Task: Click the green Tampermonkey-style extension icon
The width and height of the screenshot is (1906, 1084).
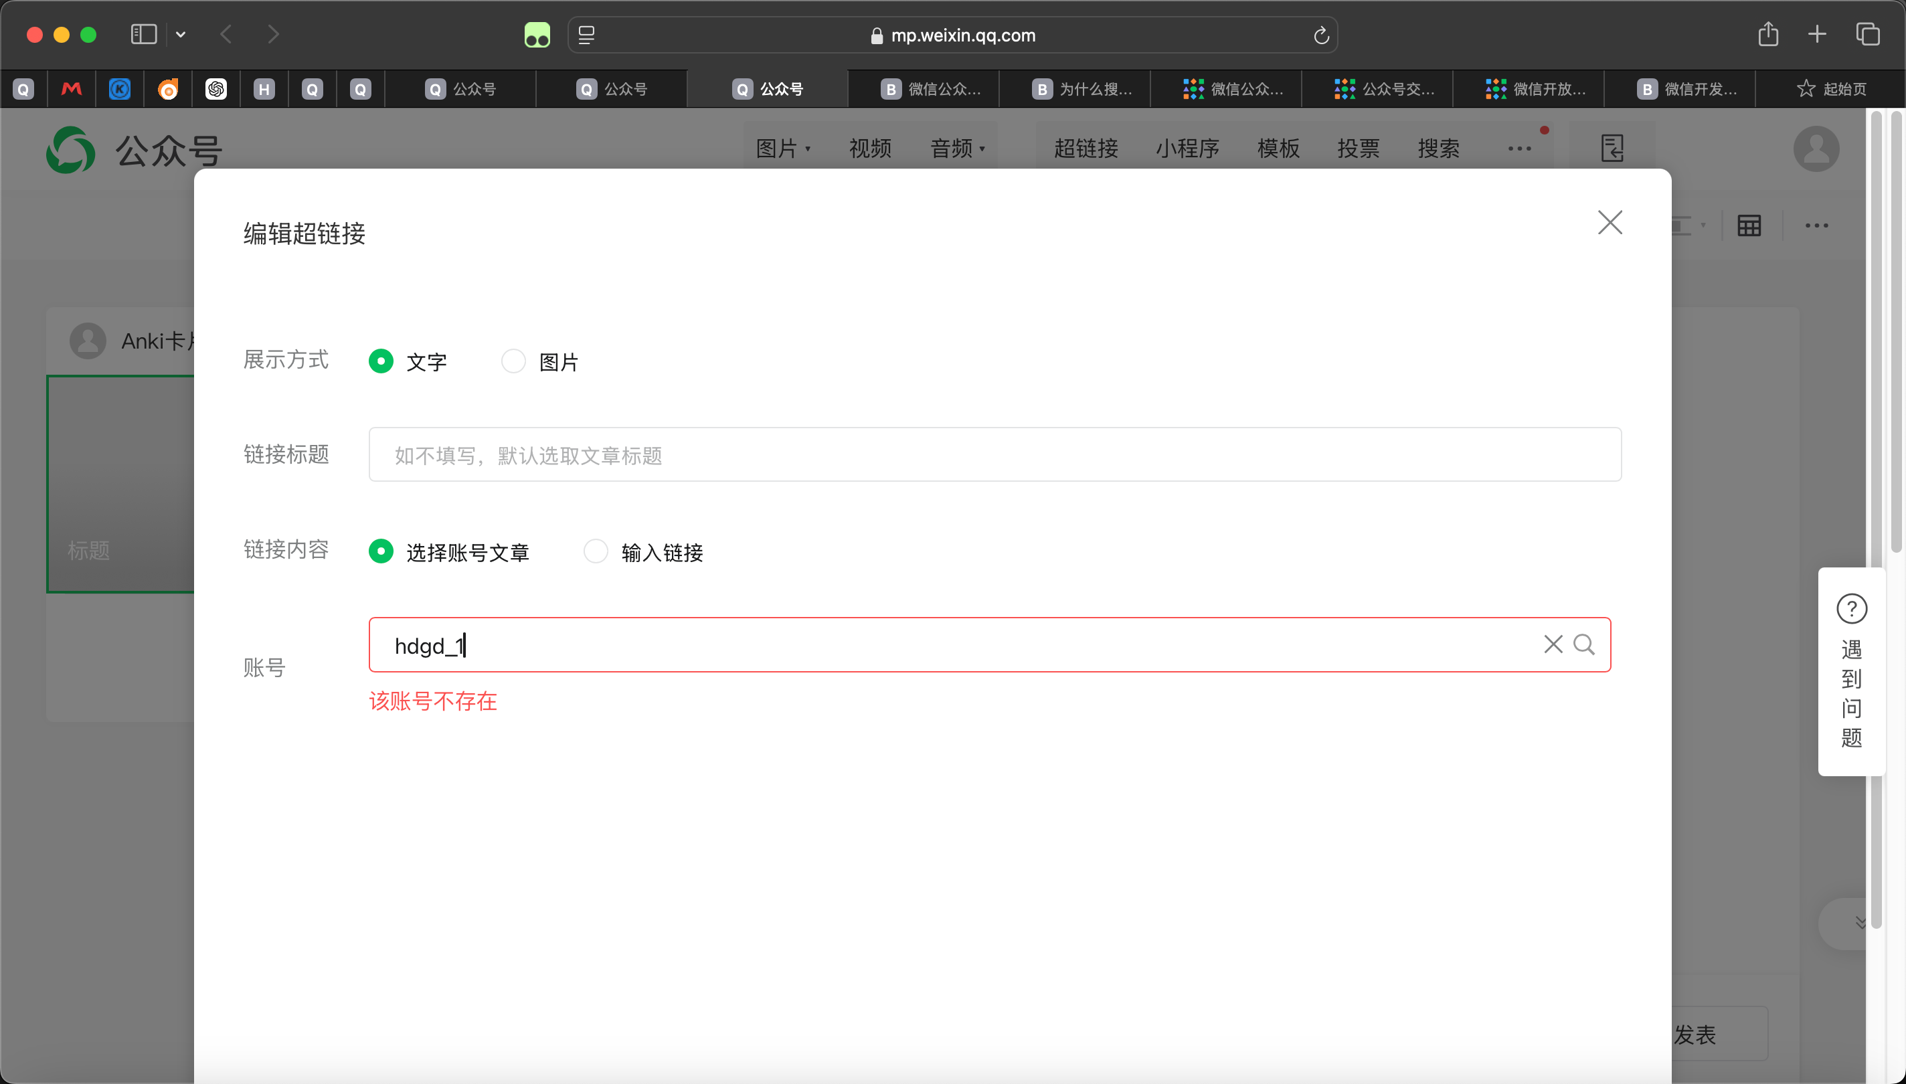Action: click(x=537, y=34)
